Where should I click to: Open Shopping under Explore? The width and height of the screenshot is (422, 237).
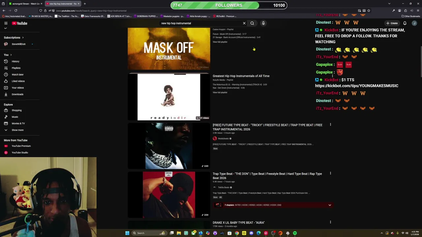(x=16, y=110)
